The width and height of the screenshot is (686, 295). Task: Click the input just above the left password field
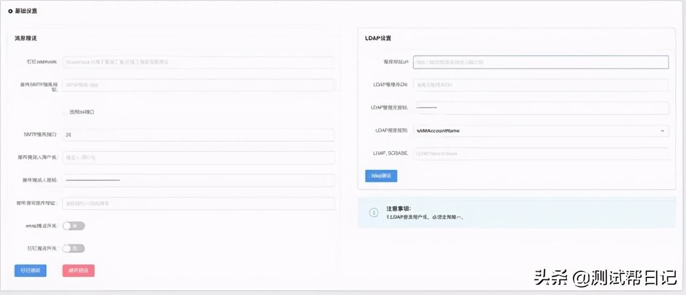point(198,158)
